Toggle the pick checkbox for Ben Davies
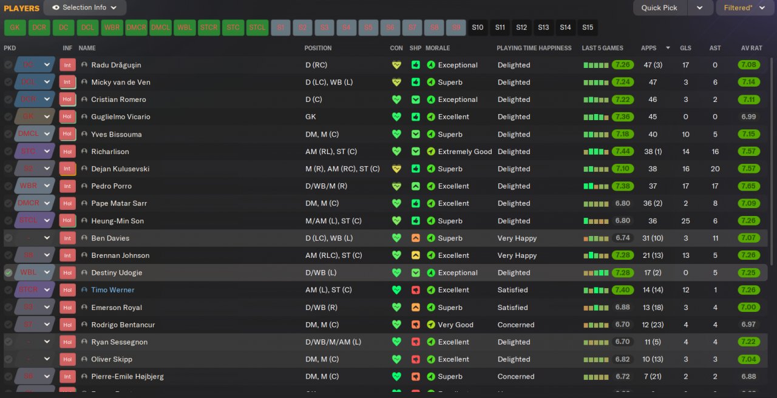The image size is (777, 398). pyautogui.click(x=8, y=238)
